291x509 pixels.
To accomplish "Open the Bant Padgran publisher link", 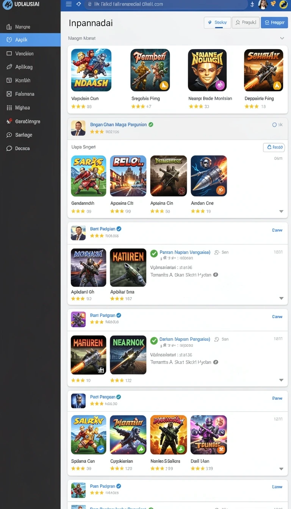I will (x=103, y=315).
